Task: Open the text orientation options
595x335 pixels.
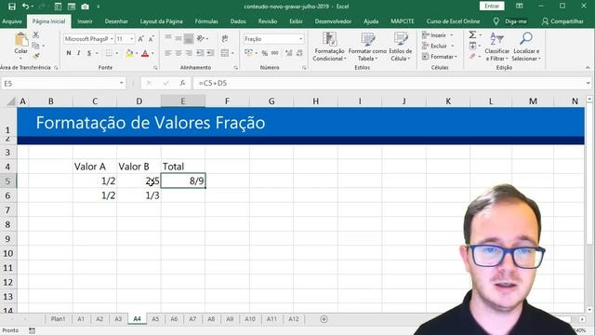Action: tap(201, 38)
